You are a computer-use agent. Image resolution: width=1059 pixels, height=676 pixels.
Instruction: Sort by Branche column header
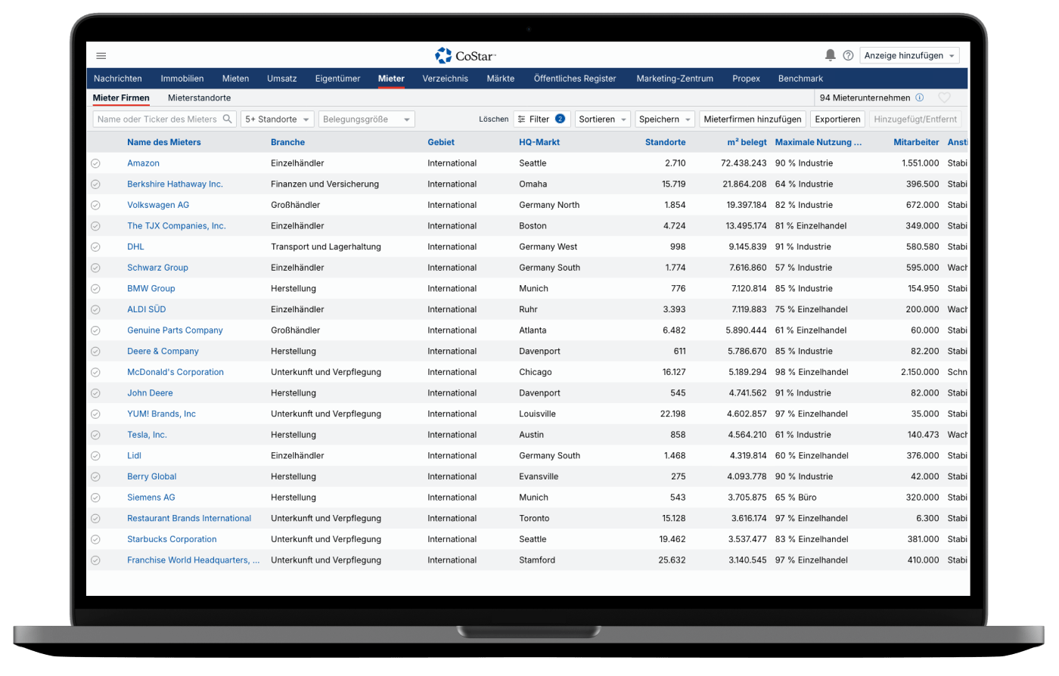(x=288, y=142)
